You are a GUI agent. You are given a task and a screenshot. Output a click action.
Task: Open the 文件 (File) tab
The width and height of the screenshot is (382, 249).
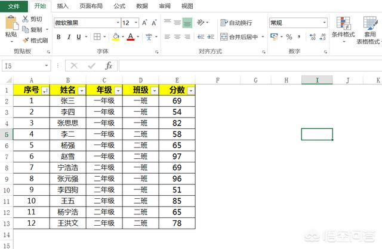(x=14, y=6)
